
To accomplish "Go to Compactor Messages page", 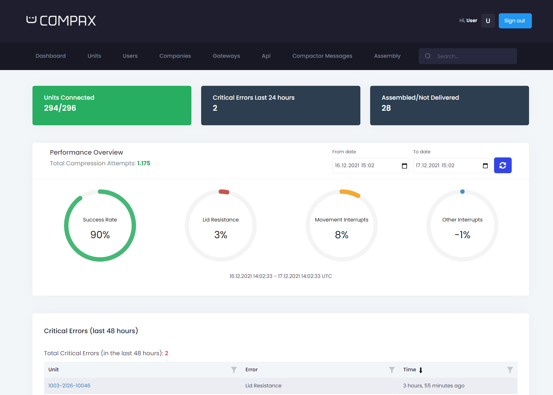I will pyautogui.click(x=322, y=56).
